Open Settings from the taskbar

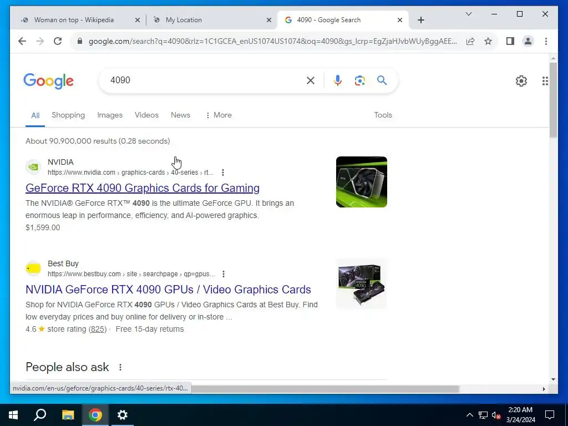click(123, 415)
